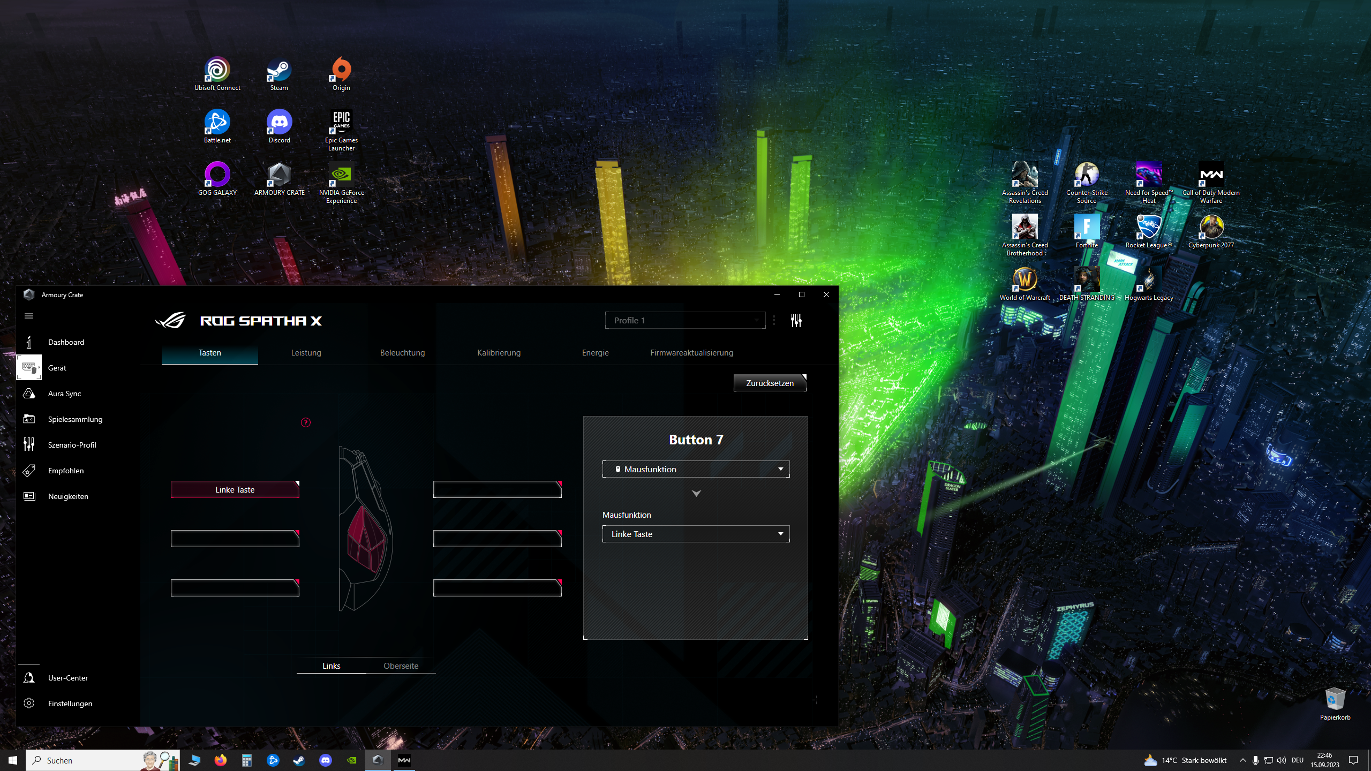Open the Kalibrierung tab

(499, 353)
